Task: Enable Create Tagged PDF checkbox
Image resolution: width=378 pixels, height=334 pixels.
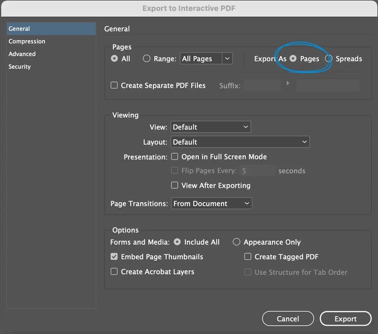Action: [x=248, y=256]
